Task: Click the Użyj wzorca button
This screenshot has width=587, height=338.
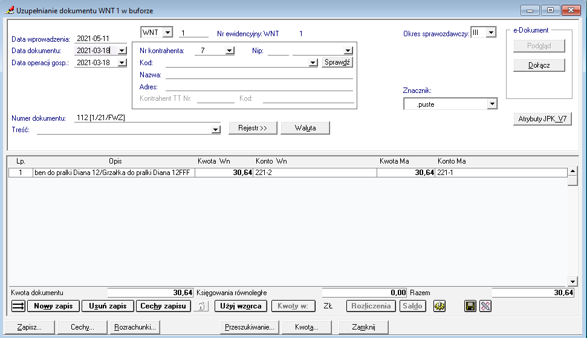Action: tap(241, 306)
